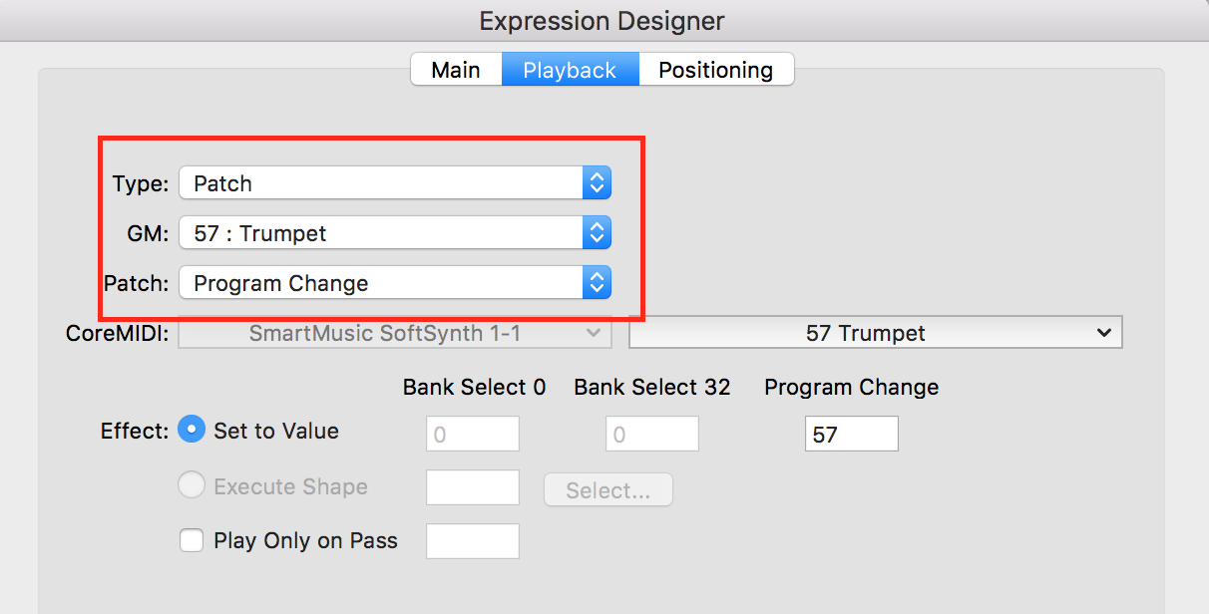
Task: Click the Bank Select 0 value field
Action: (473, 434)
